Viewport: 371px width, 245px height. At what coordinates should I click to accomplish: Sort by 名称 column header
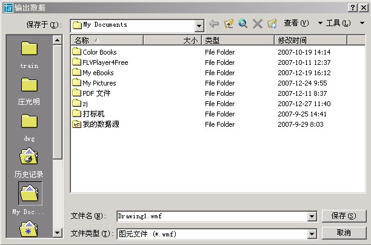coord(107,41)
